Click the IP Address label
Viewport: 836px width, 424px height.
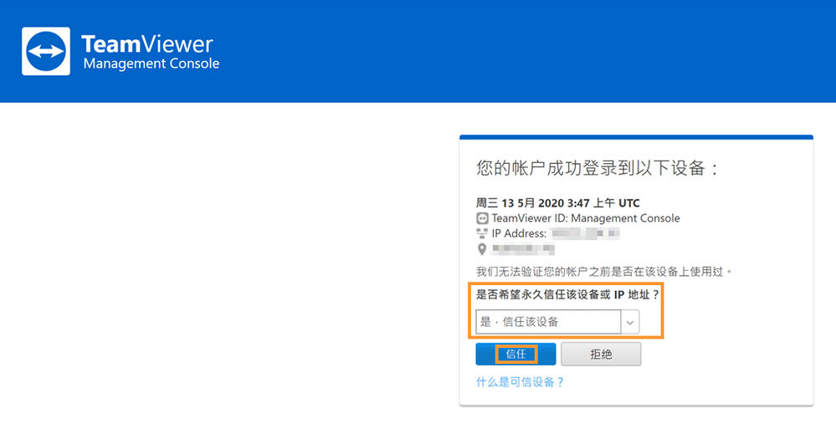pos(519,233)
